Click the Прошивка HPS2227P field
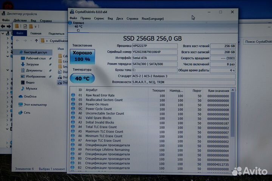This screenshot has height=181, width=272. [x=155, y=46]
